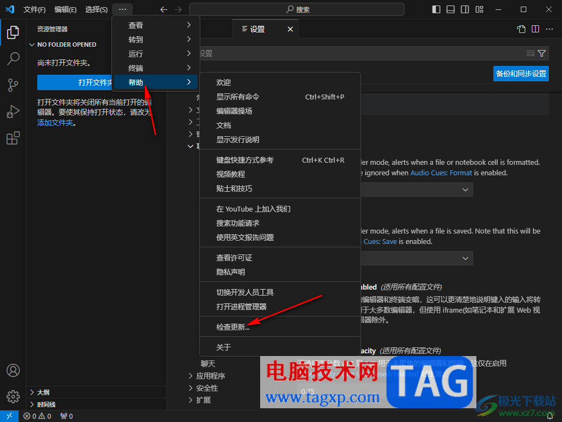The height and width of the screenshot is (422, 562).
Task: Open the 文件(F) menu
Action: pyautogui.click(x=35, y=9)
